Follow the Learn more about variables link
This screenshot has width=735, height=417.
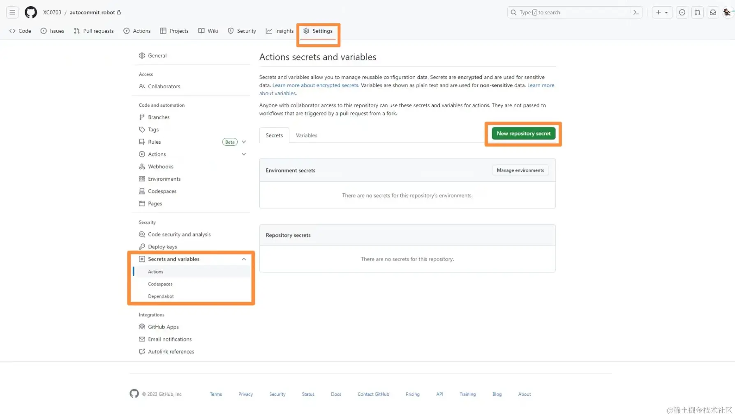tap(541, 85)
